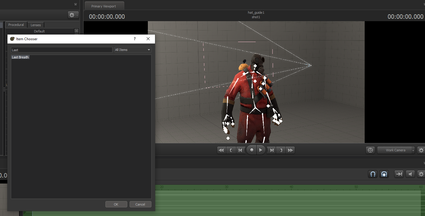
Task: Click the timeline ruler at frame 60
Action: tap(421, 187)
